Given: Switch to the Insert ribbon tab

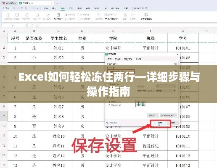Looking at the screenshot, I should click(x=54, y=8).
